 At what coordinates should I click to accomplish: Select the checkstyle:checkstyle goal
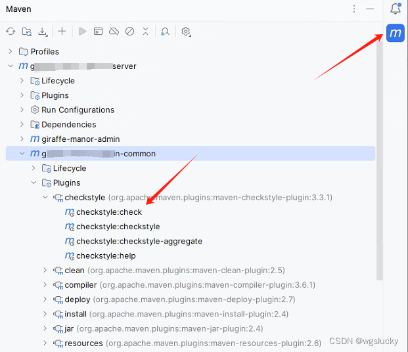point(118,227)
